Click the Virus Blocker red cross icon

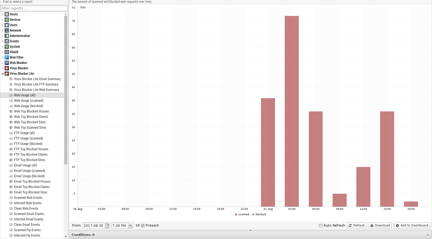click(7, 68)
